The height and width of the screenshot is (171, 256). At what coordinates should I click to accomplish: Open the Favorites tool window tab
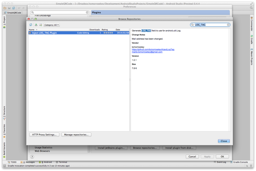click(x=4, y=131)
